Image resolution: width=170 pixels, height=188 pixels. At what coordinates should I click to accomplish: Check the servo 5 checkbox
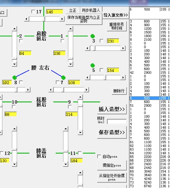click(101, 70)
